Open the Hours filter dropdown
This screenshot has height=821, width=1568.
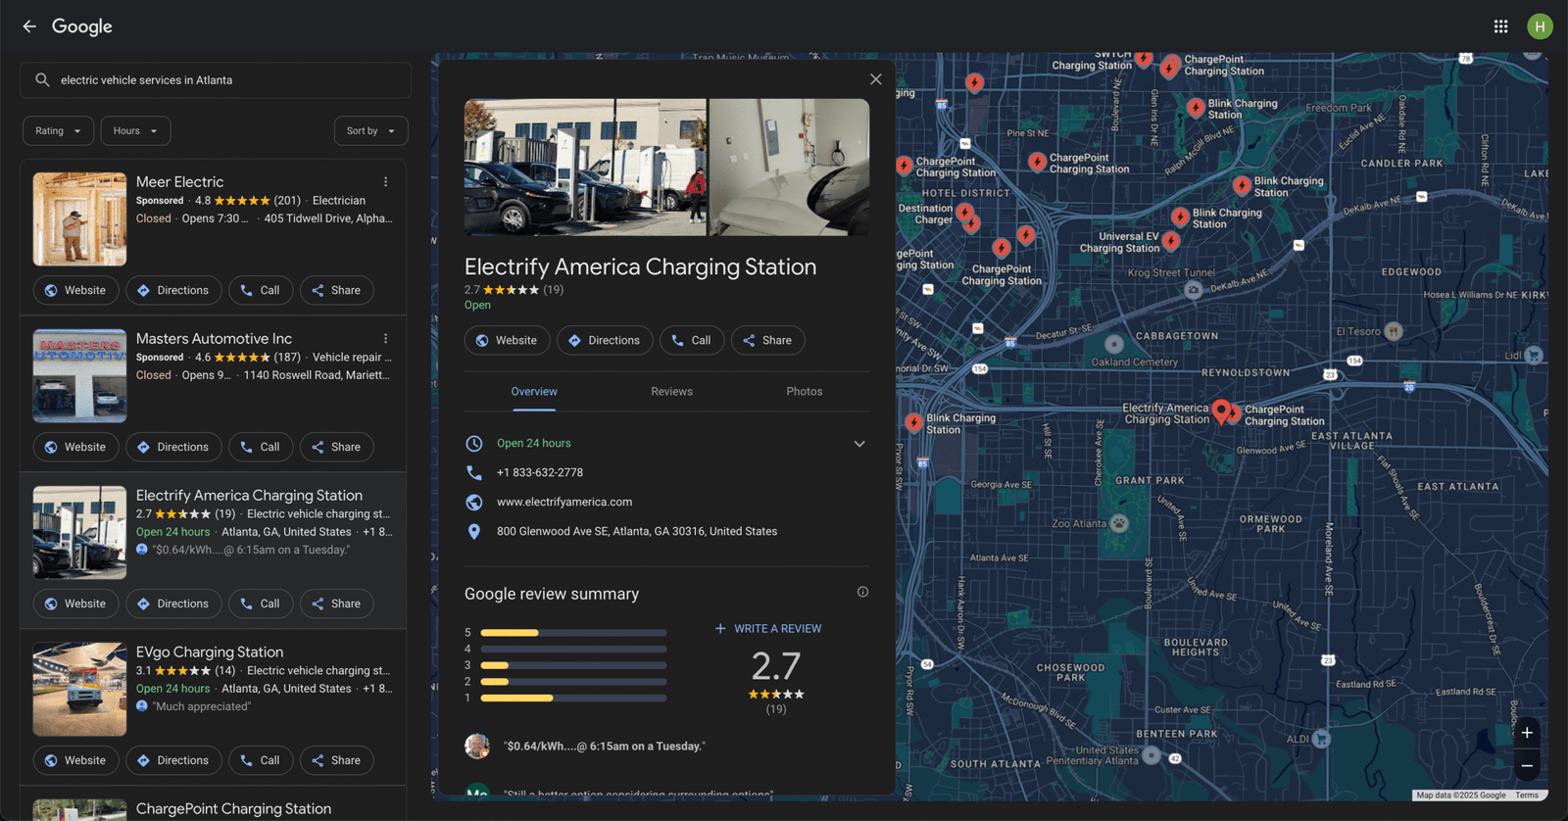(x=135, y=131)
